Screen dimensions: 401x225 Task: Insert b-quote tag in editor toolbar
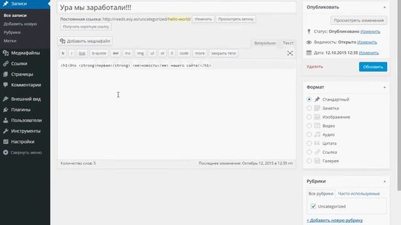click(99, 53)
